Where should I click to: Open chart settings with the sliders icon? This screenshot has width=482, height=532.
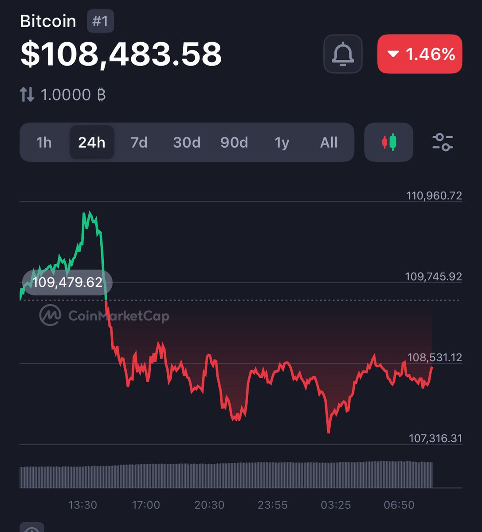click(x=443, y=142)
